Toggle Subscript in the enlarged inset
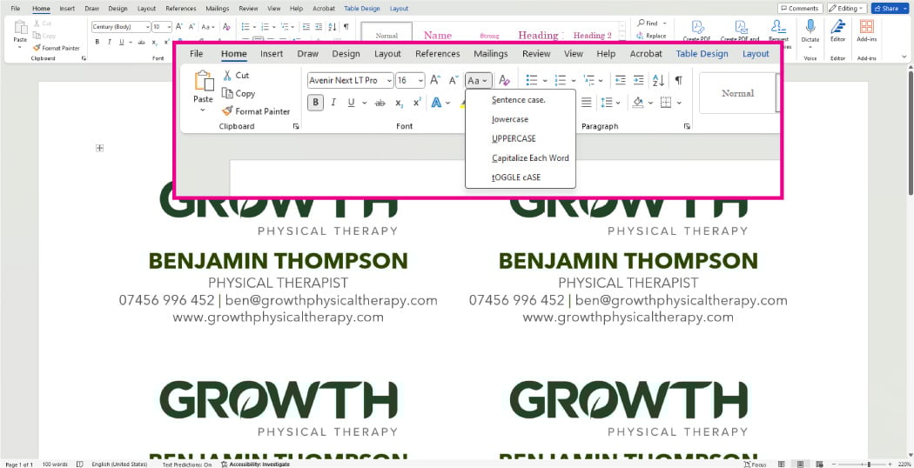Viewport: 914px width, 468px height. [x=400, y=103]
